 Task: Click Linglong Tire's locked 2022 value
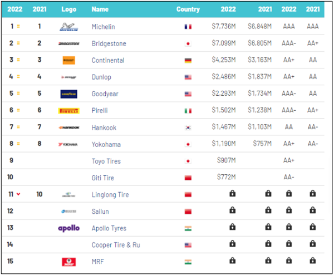pos(230,194)
